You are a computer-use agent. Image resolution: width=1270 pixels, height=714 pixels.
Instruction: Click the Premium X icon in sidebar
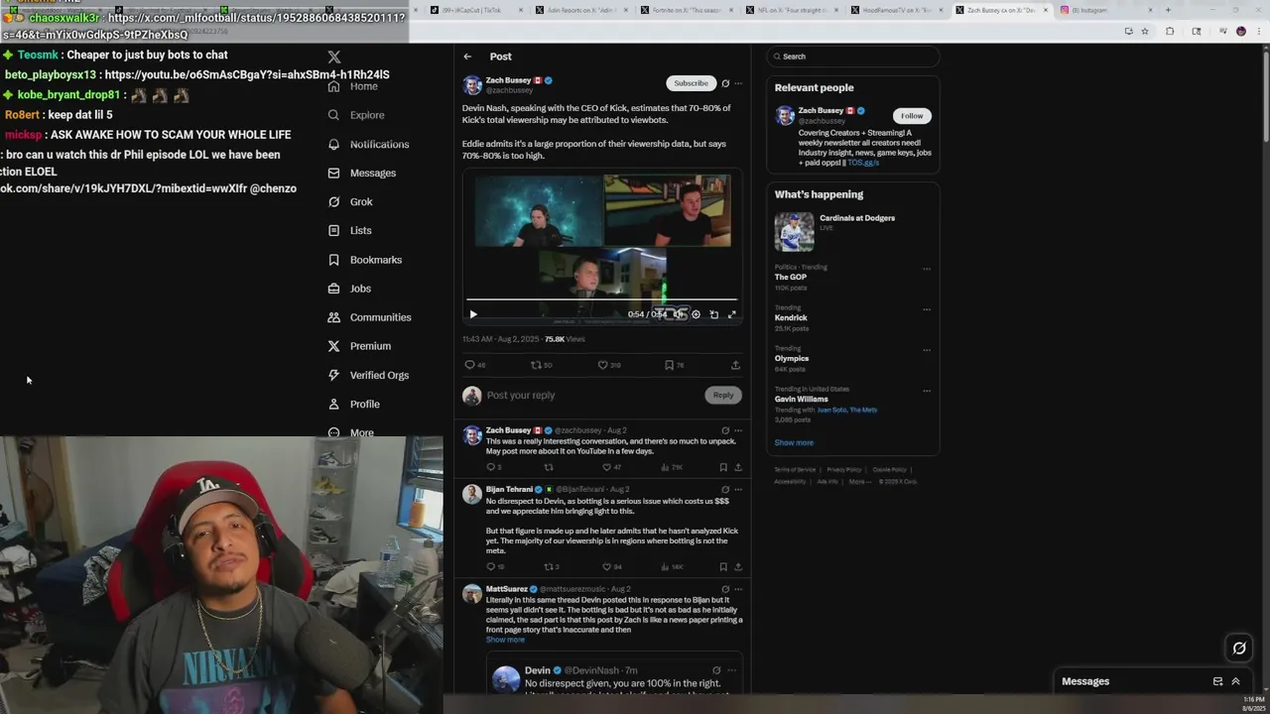tap(333, 346)
